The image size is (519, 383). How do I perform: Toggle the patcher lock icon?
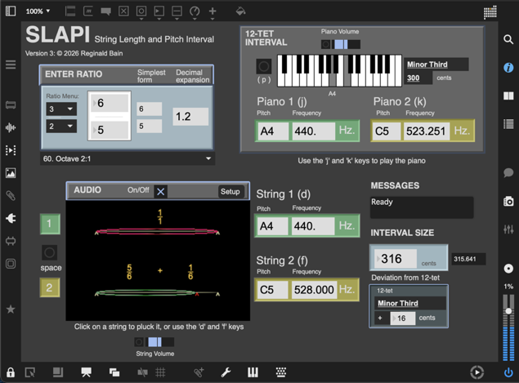pyautogui.click(x=11, y=372)
